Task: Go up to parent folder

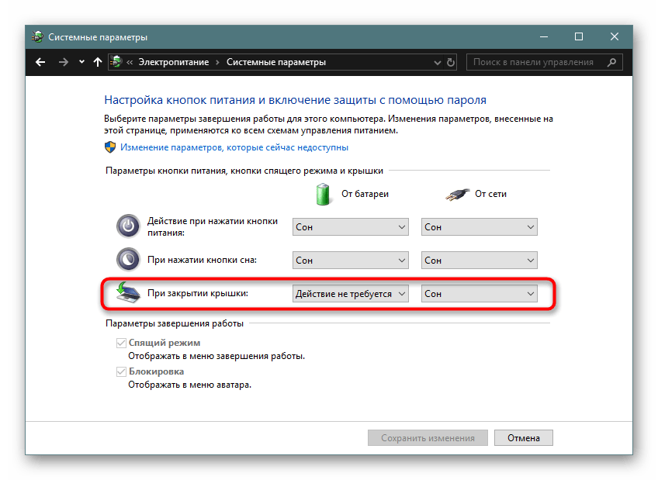Action: pos(97,62)
